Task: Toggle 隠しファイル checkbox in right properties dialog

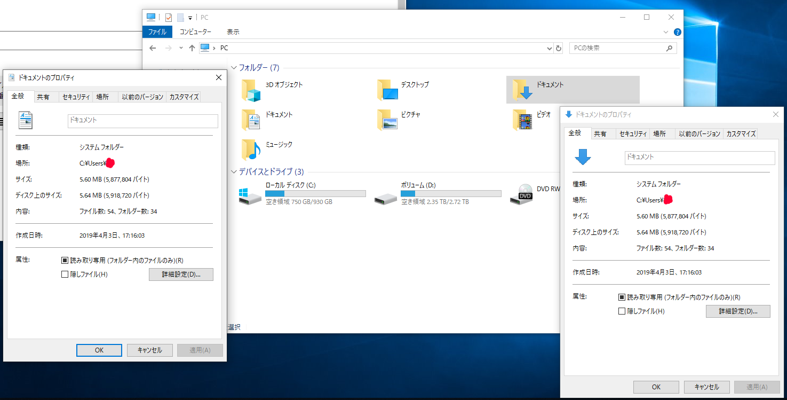Action: pos(622,311)
